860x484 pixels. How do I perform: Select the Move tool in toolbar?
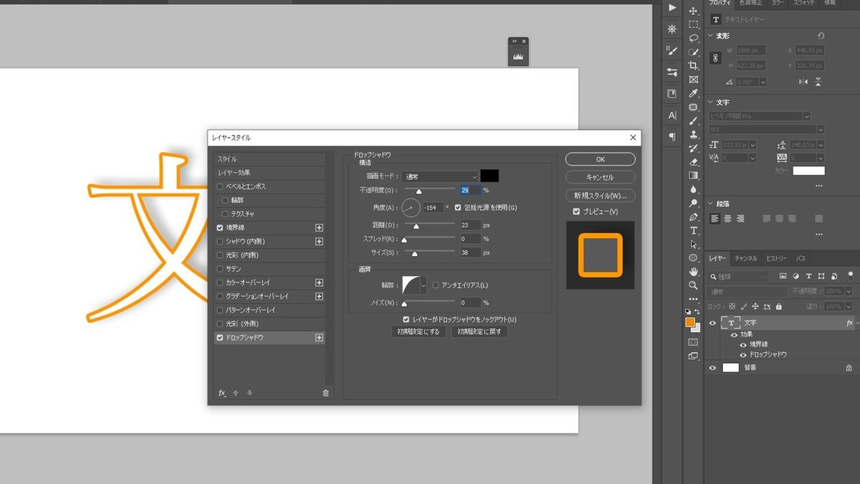point(693,11)
